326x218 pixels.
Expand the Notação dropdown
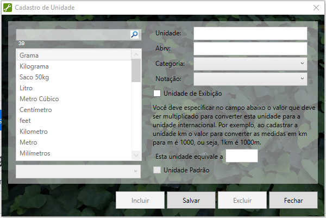pyautogui.click(x=250, y=79)
